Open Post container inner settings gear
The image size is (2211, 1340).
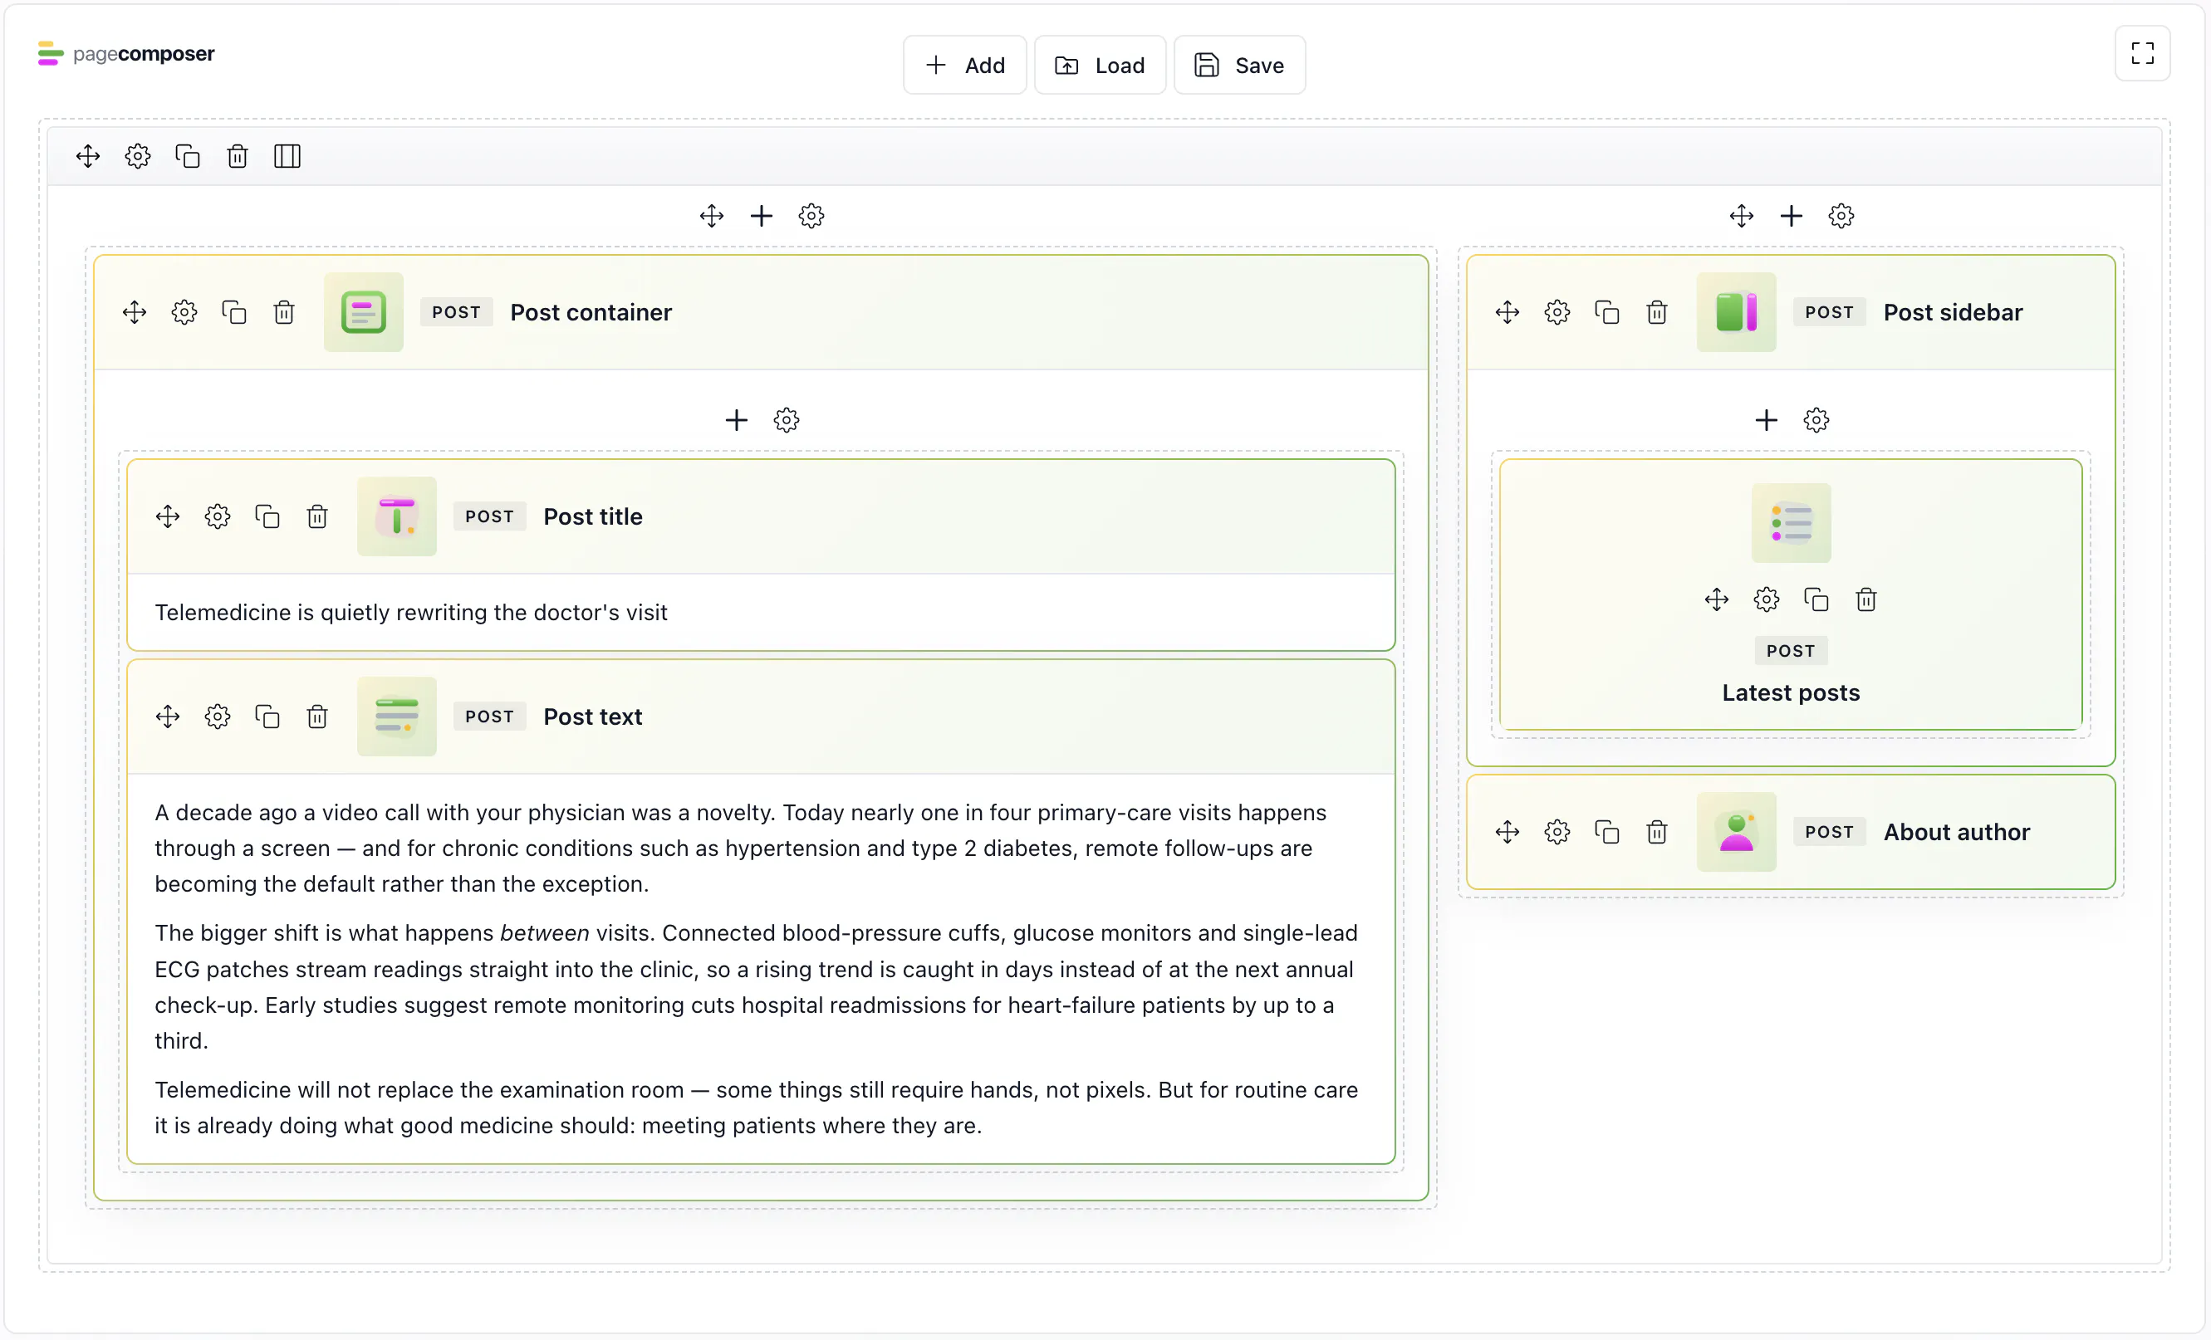[786, 420]
